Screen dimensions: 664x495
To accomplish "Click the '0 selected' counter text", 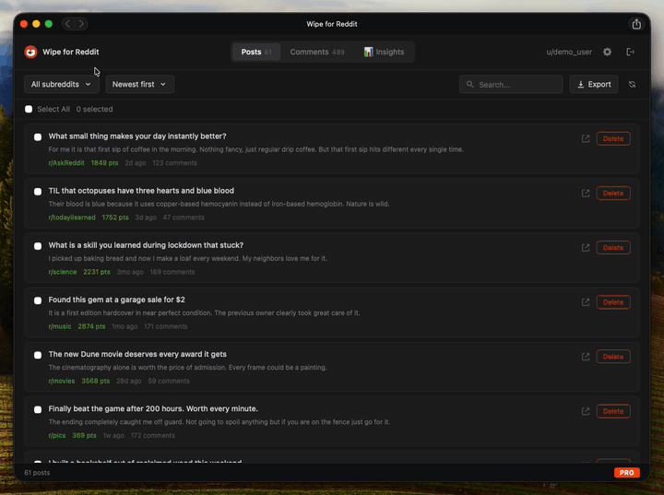I will point(94,110).
